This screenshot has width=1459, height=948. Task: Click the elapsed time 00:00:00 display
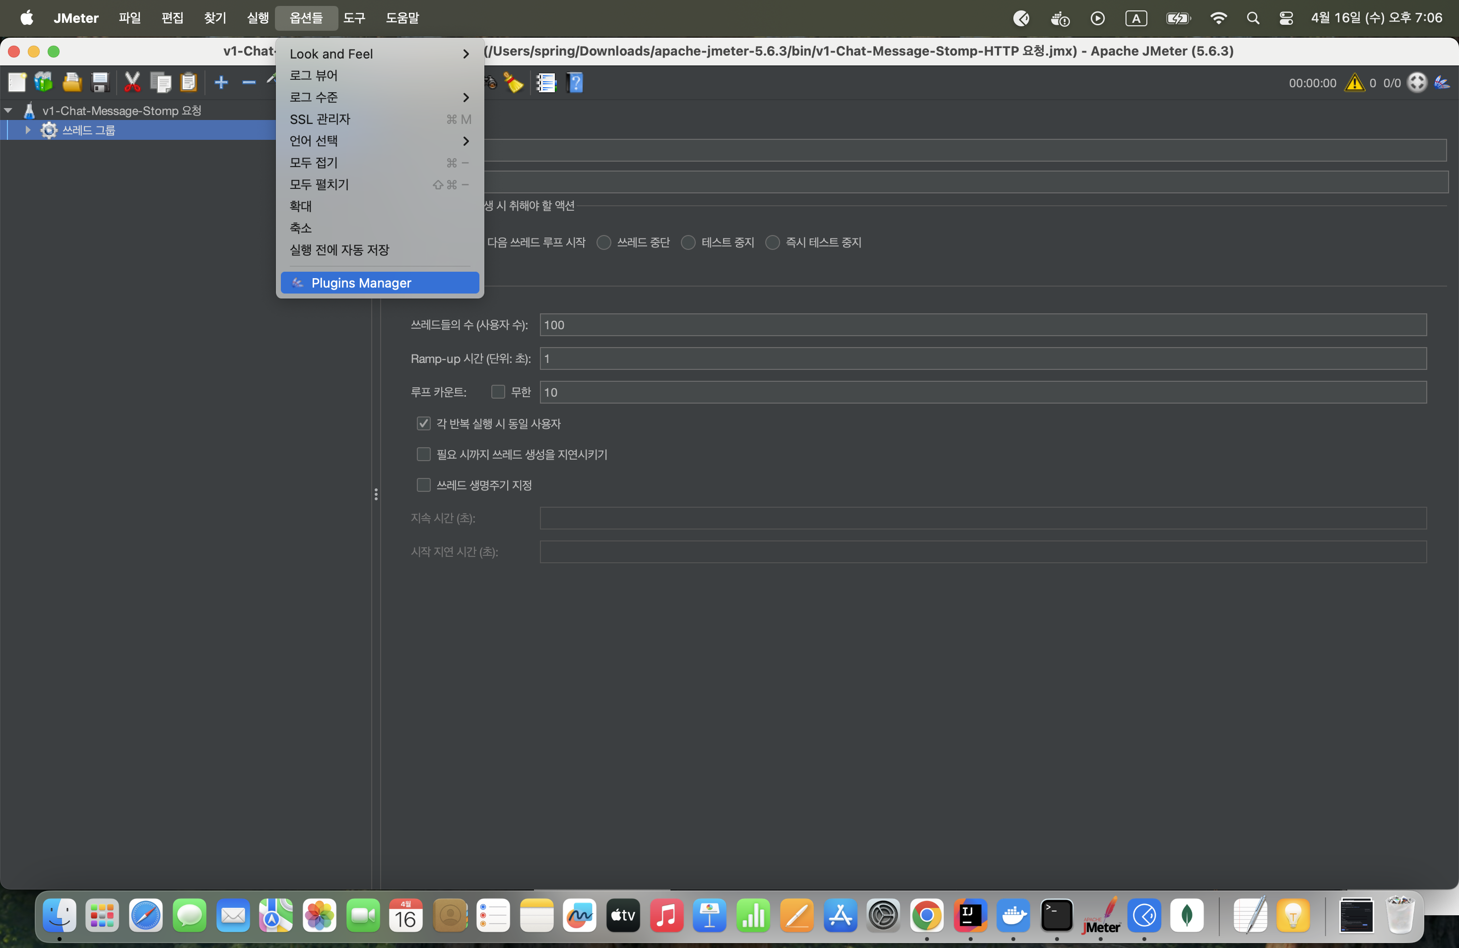tap(1313, 83)
